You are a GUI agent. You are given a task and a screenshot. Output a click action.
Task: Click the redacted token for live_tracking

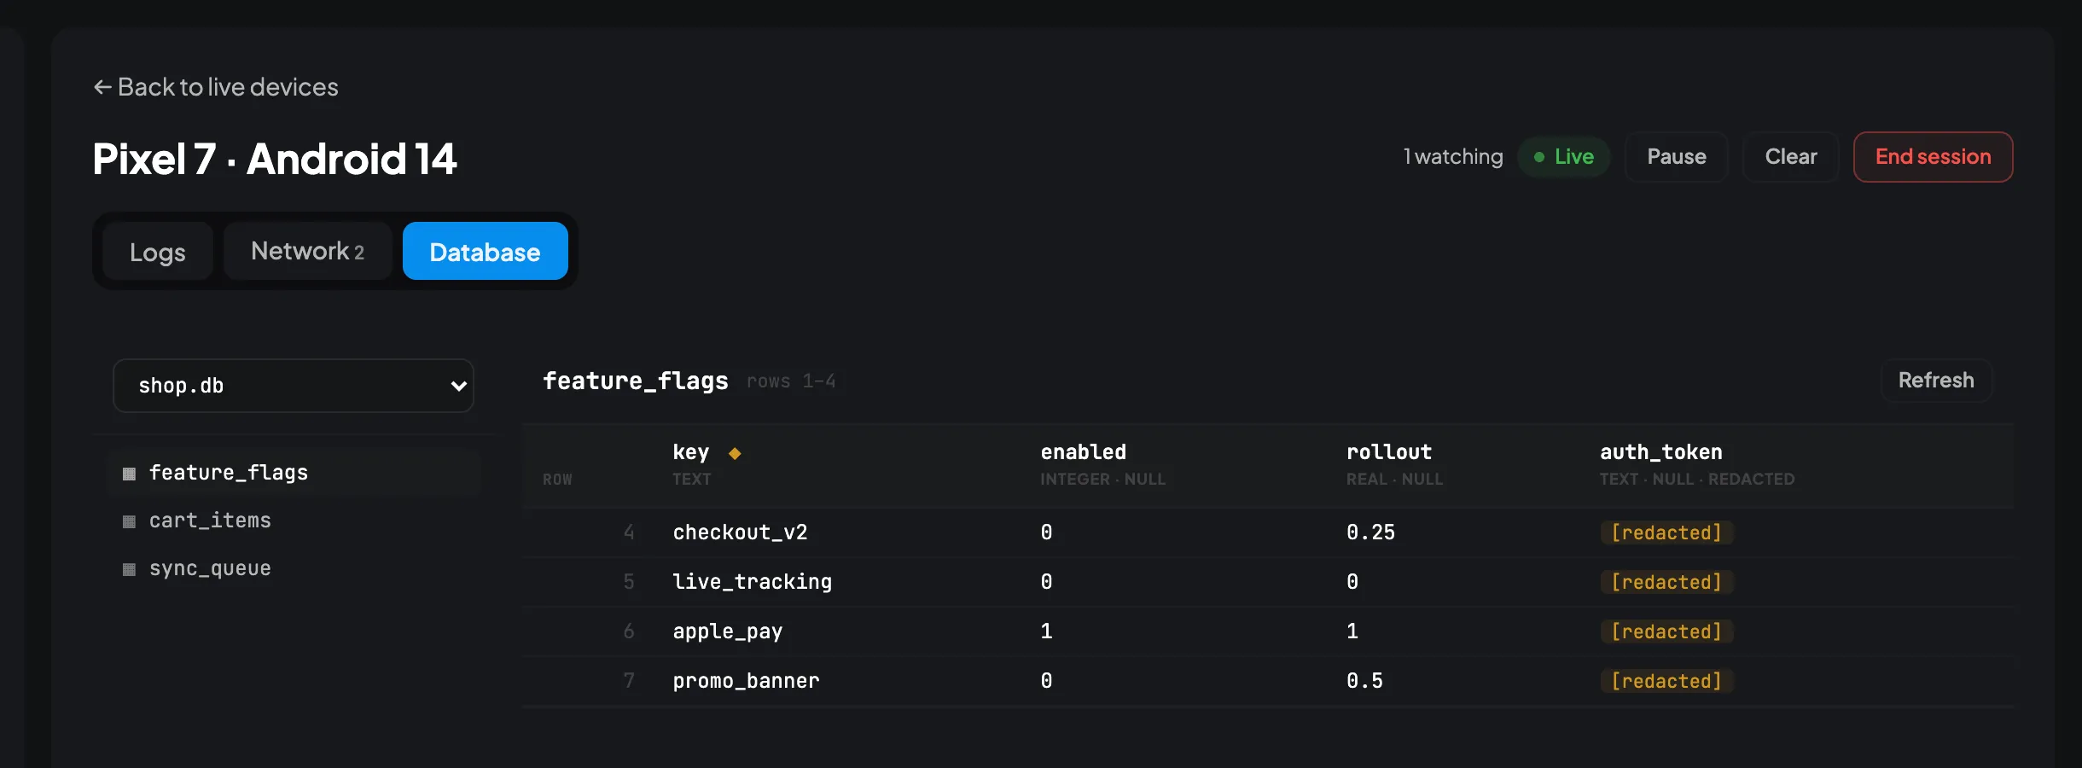(x=1666, y=582)
